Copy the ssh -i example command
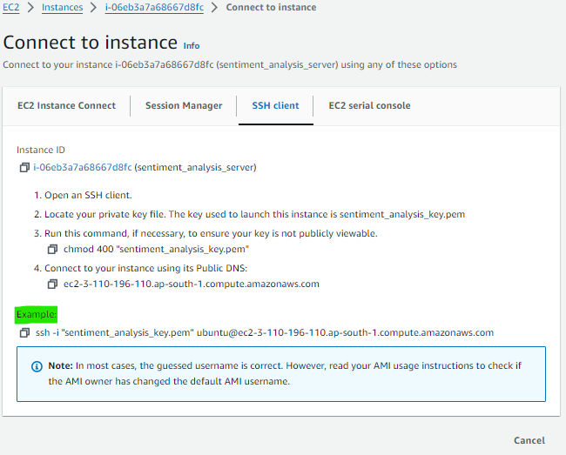The width and height of the screenshot is (566, 455). tap(24, 332)
